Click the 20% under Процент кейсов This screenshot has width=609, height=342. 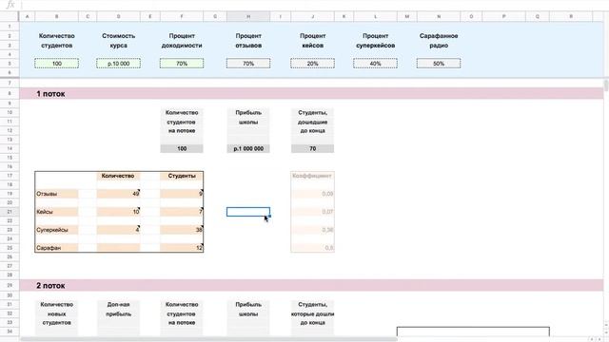pos(312,64)
